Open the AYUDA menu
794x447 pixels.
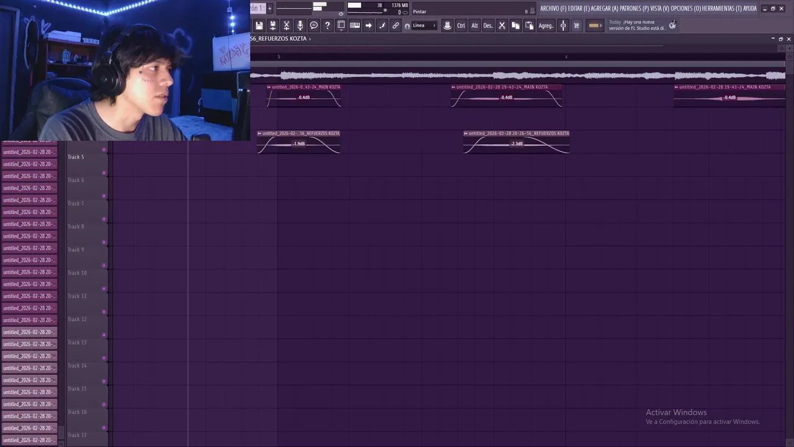750,9
